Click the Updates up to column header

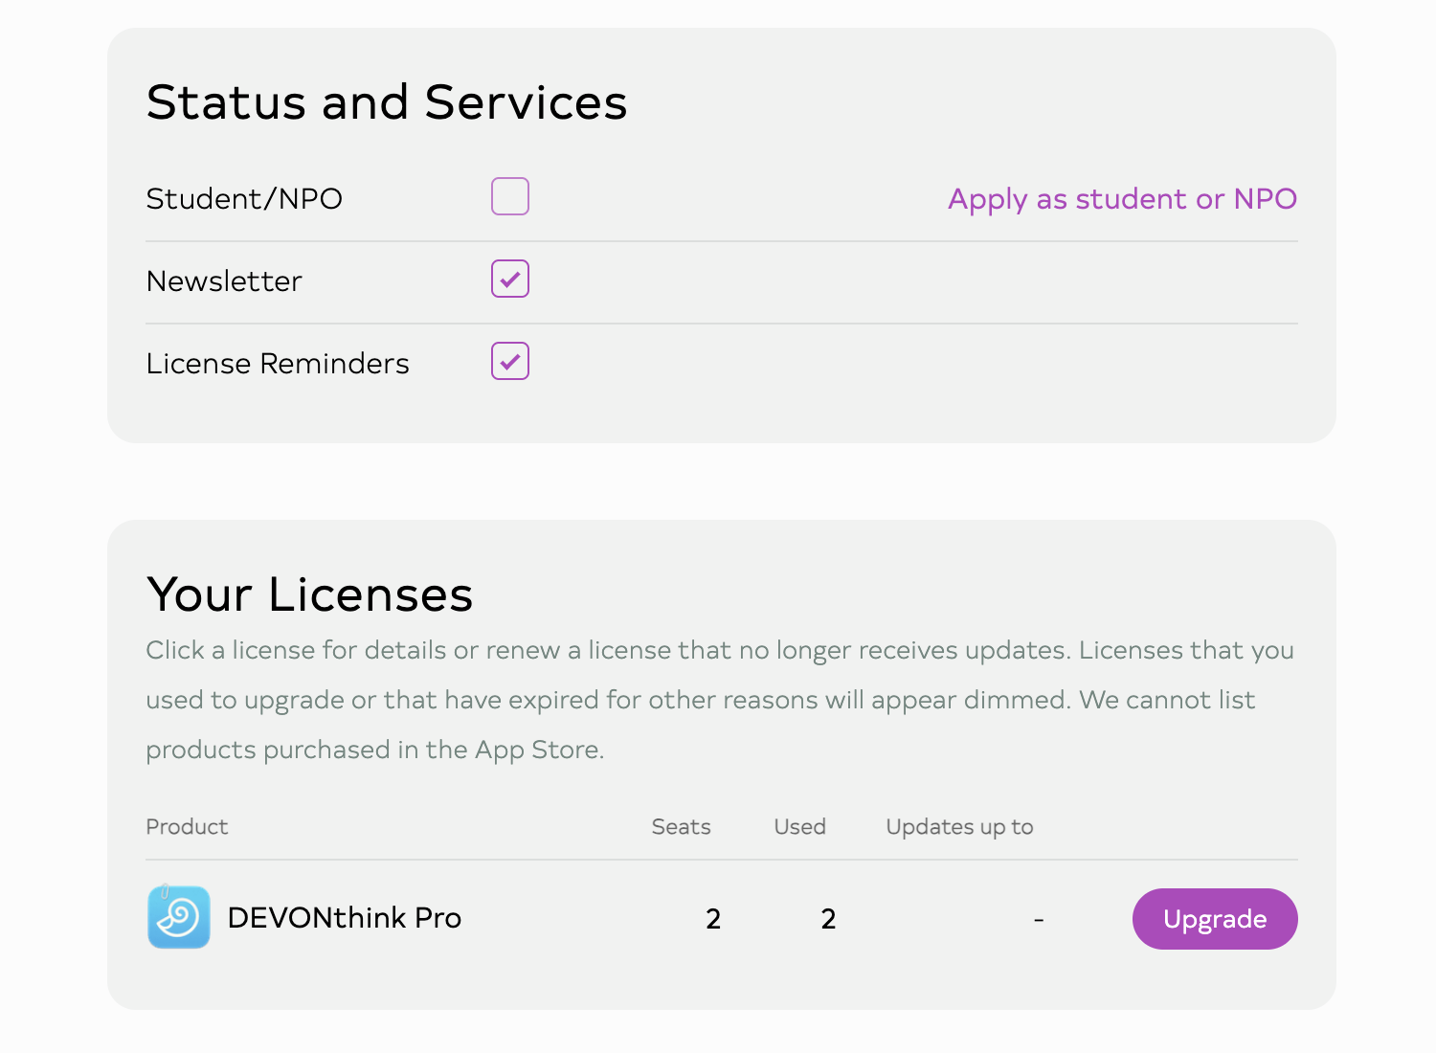[x=959, y=827]
